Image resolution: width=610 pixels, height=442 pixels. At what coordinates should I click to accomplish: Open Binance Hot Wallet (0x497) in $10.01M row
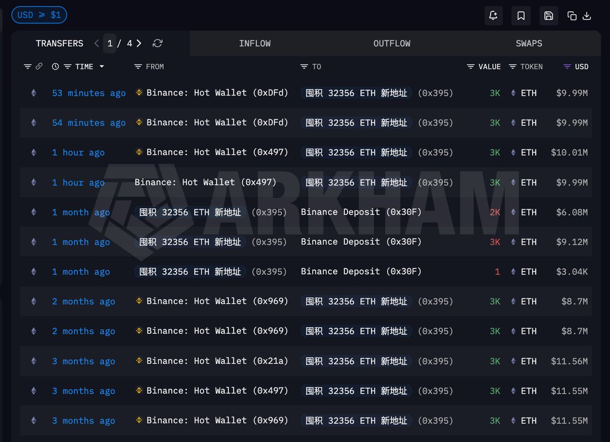click(x=217, y=152)
